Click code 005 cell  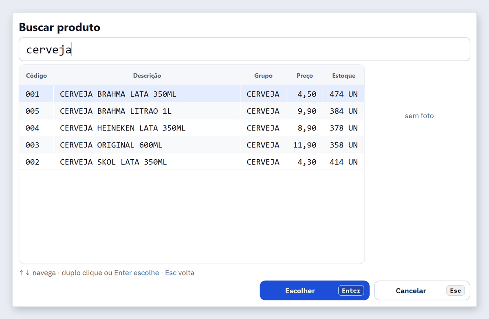[36, 111]
